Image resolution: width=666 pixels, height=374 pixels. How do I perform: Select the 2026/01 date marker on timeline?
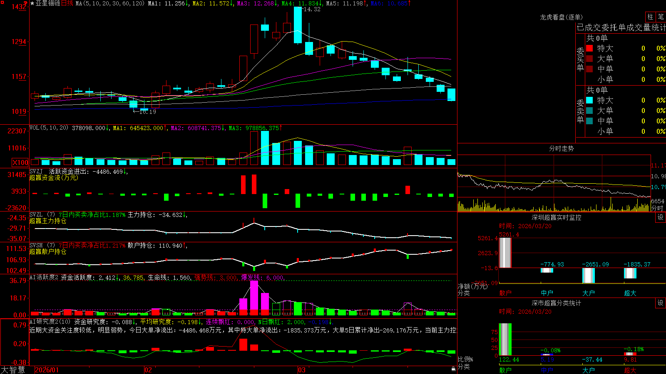(47, 370)
